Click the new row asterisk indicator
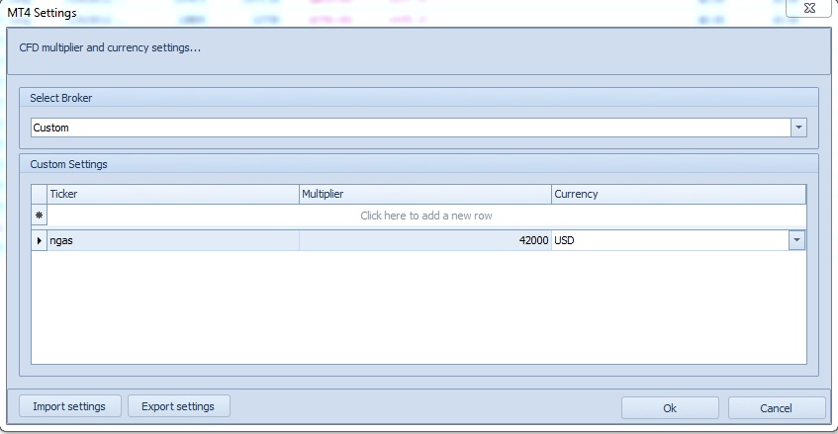The width and height of the screenshot is (838, 434). coord(39,216)
